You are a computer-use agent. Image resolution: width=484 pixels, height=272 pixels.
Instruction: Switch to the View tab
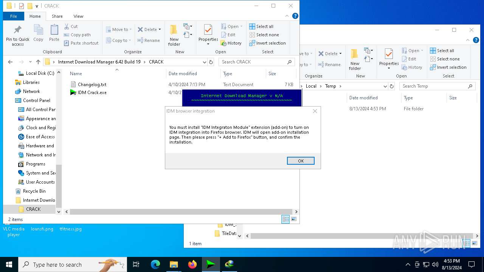coord(78,16)
